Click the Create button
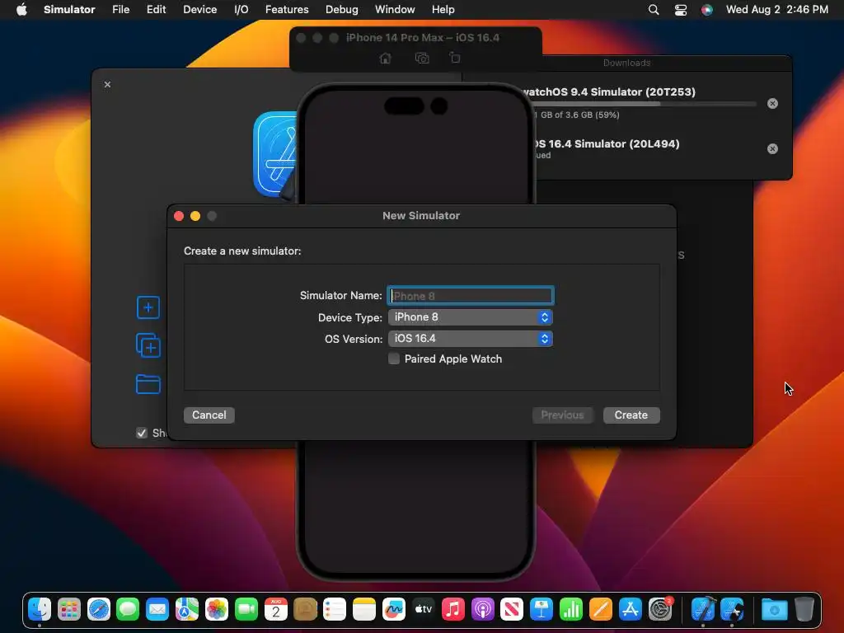The height and width of the screenshot is (633, 844). point(631,415)
